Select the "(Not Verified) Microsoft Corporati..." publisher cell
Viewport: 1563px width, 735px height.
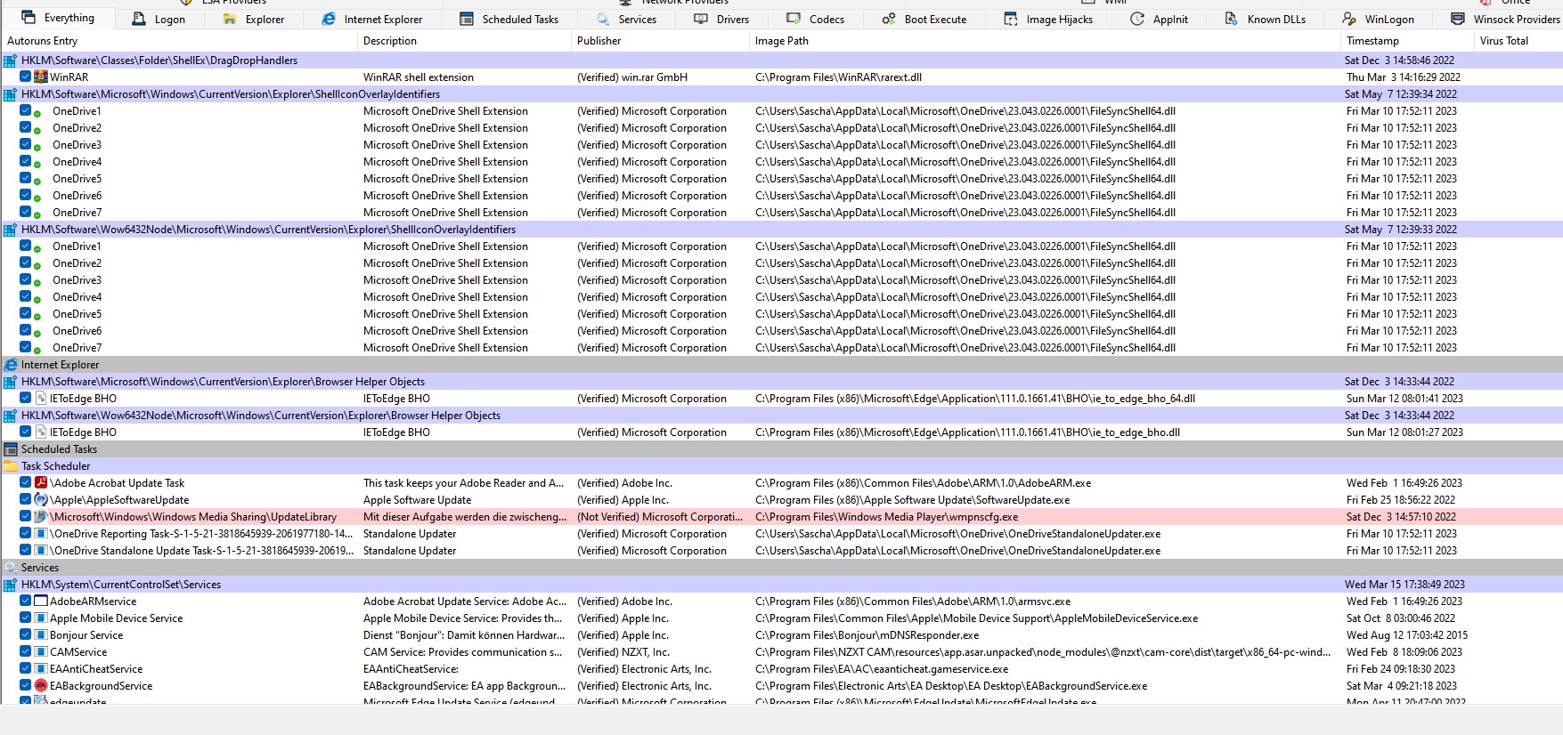[x=660, y=517]
